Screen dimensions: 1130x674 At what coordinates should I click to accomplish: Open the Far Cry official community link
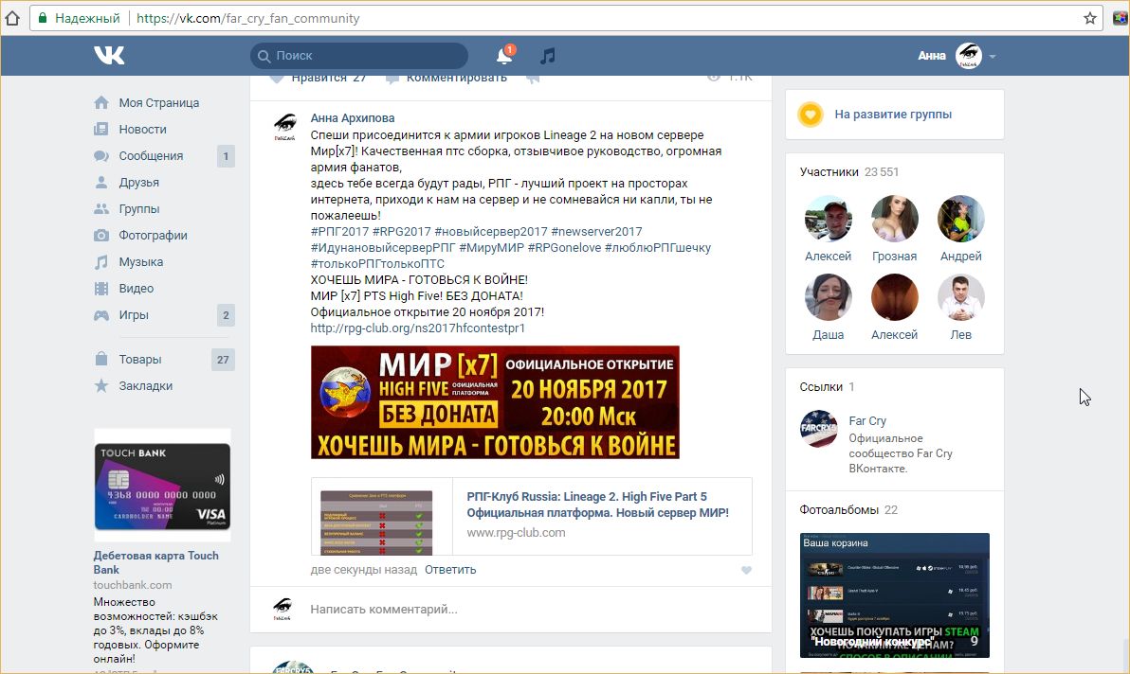click(x=867, y=421)
